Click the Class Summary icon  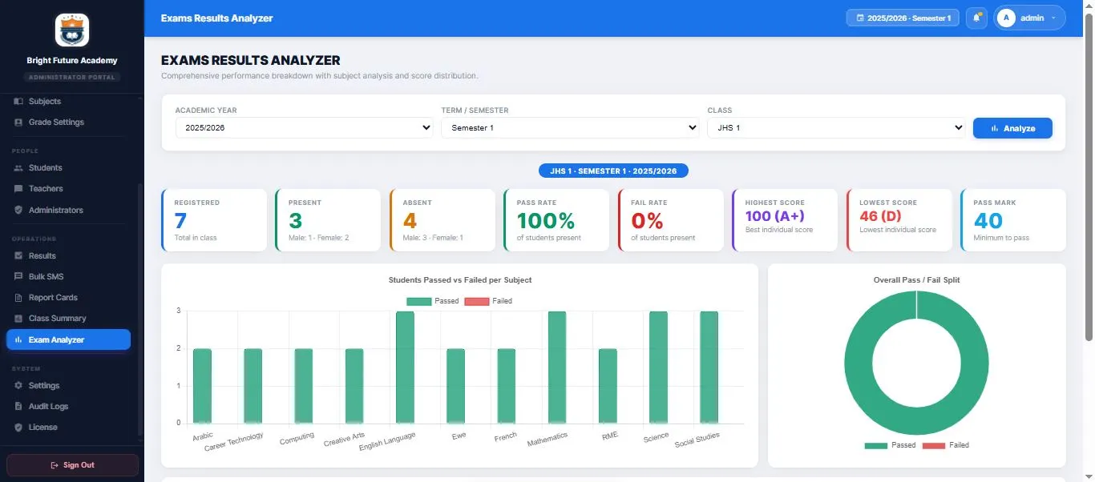click(18, 319)
